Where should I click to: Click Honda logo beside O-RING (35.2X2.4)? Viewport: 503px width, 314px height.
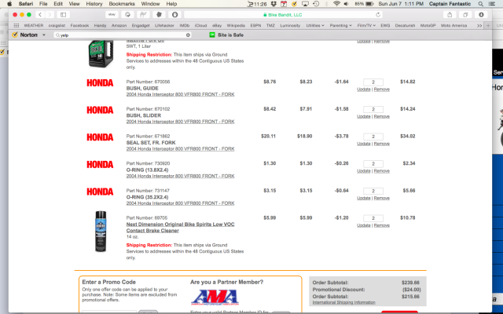click(x=100, y=192)
